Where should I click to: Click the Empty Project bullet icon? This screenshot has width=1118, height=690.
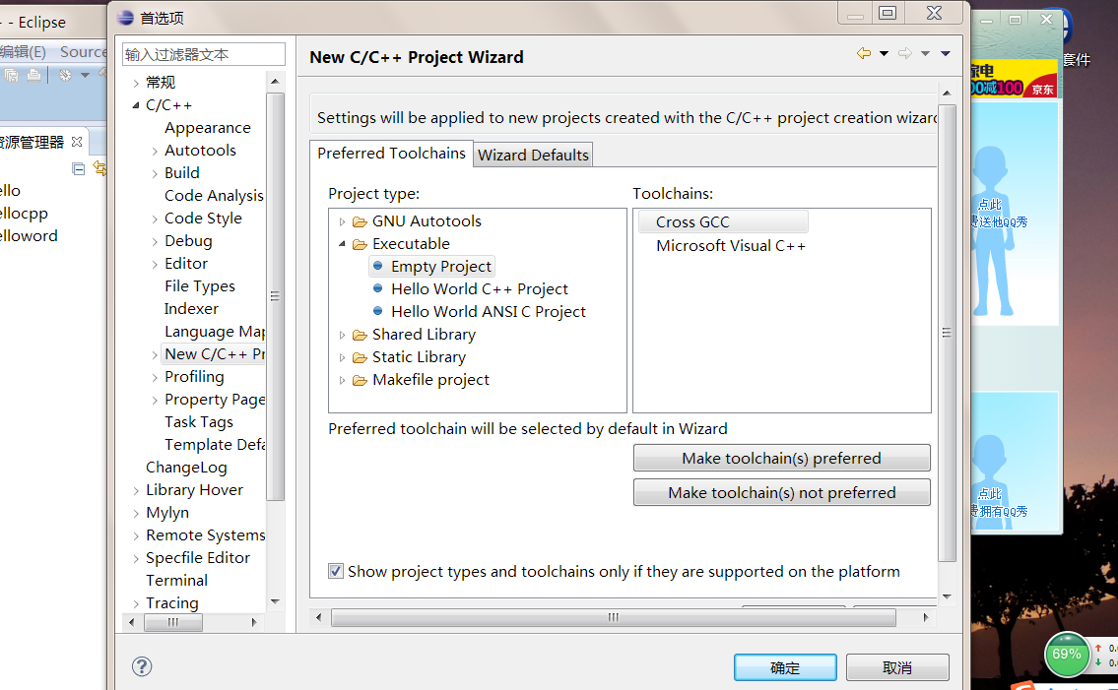378,266
